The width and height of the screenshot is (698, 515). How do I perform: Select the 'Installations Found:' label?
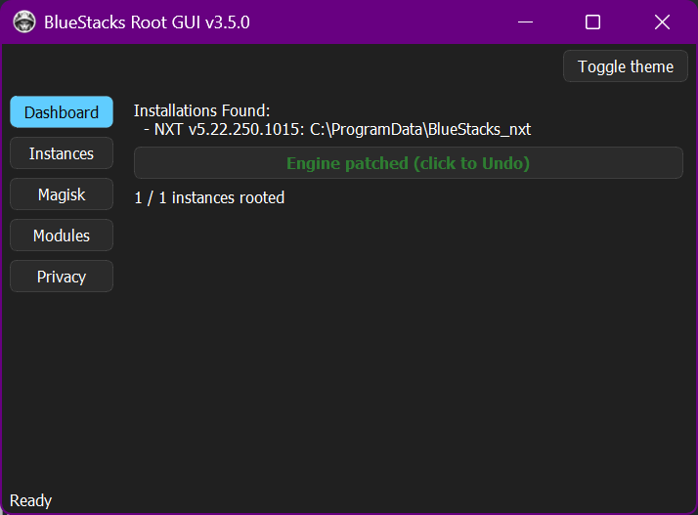pyautogui.click(x=202, y=110)
